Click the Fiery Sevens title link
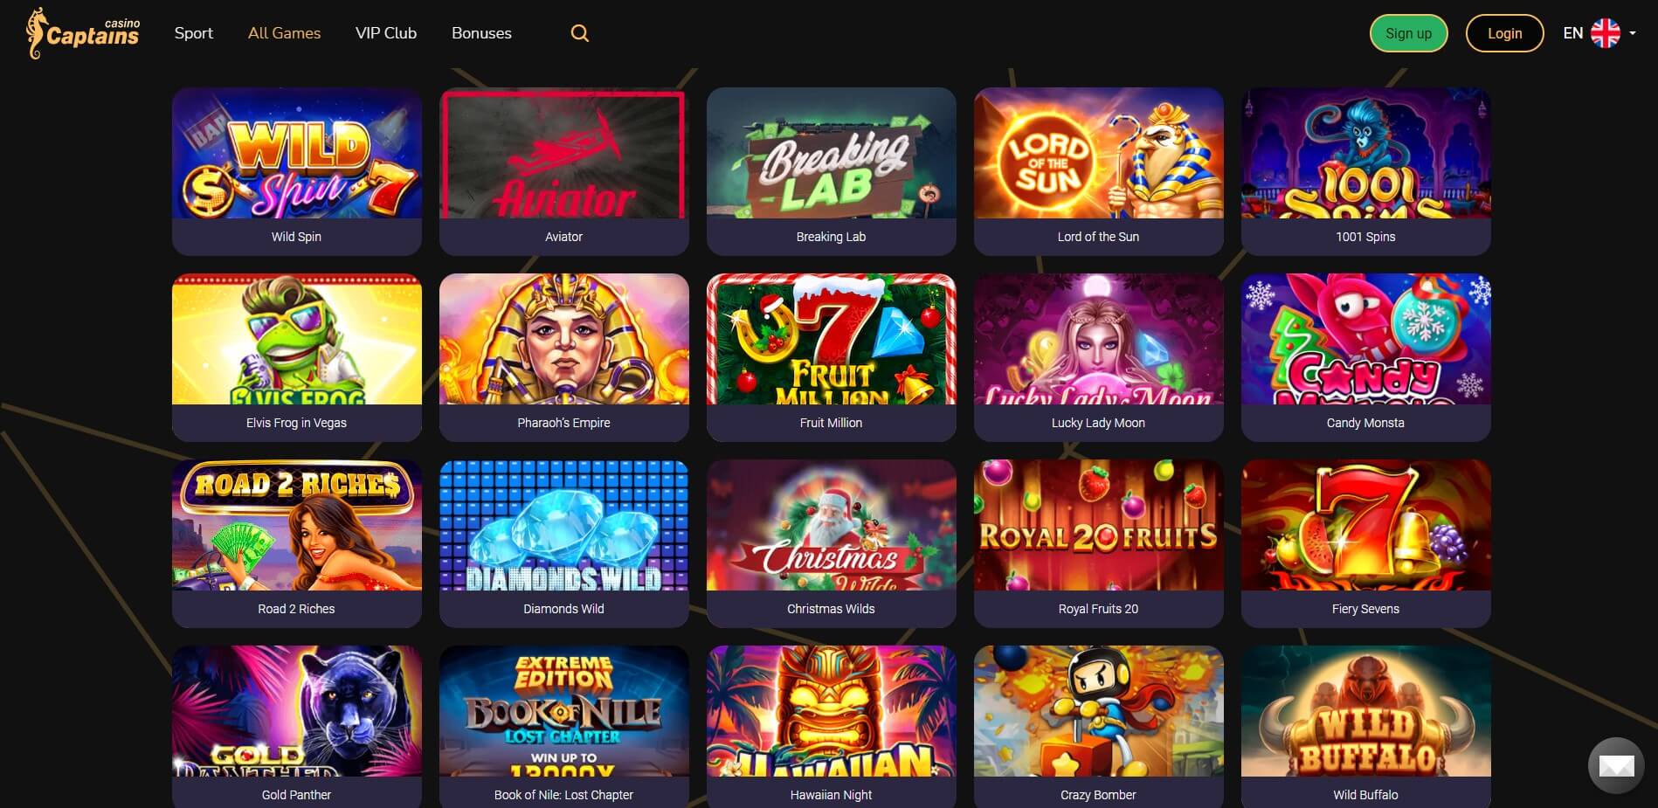Screen dimensions: 1658x808 tap(1366, 609)
